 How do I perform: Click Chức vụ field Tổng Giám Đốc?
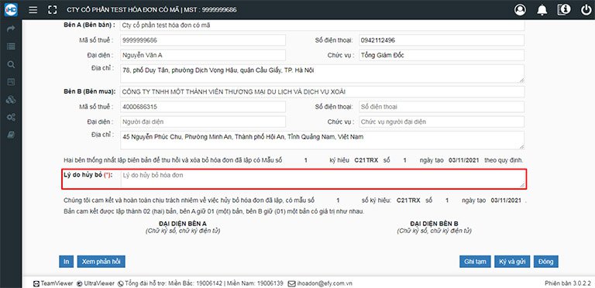(x=442, y=55)
